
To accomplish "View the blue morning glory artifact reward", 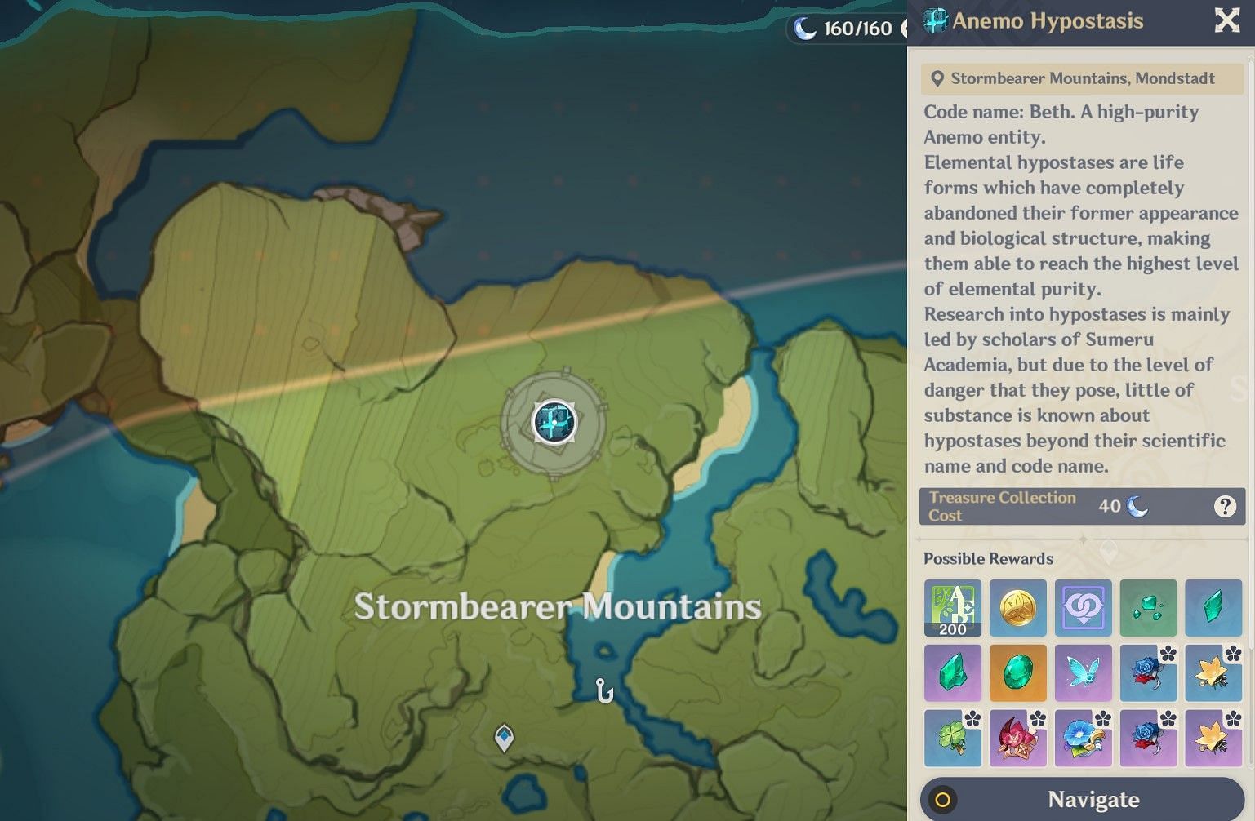I will point(1084,738).
